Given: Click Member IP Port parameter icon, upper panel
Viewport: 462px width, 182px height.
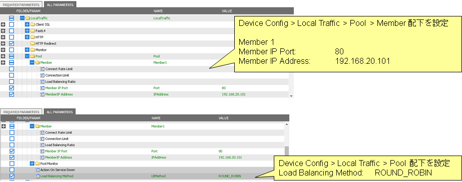Looking at the screenshot, I should [x=42, y=88].
